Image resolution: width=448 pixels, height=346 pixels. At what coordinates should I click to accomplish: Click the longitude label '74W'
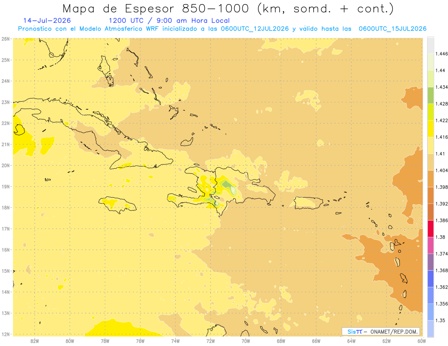175,341
